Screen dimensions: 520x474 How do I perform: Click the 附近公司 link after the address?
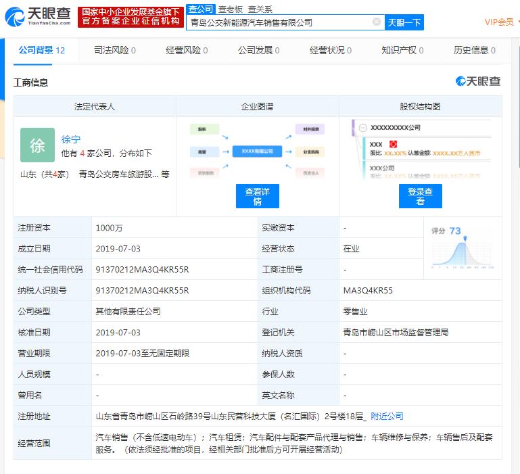pyautogui.click(x=387, y=416)
